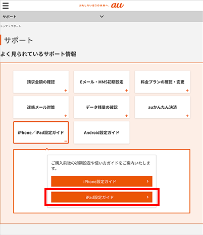
Task: Click the plus icon on auかんたん決済
Action: click(x=187, y=116)
